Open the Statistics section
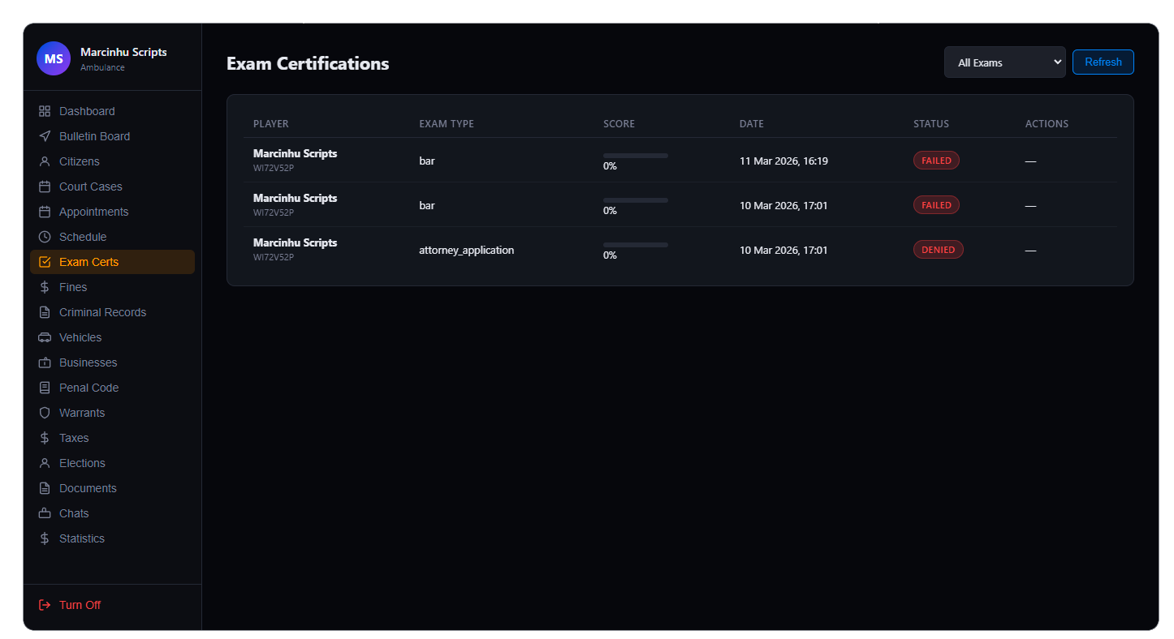Screen dimensions: 1174x639 pyautogui.click(x=81, y=538)
